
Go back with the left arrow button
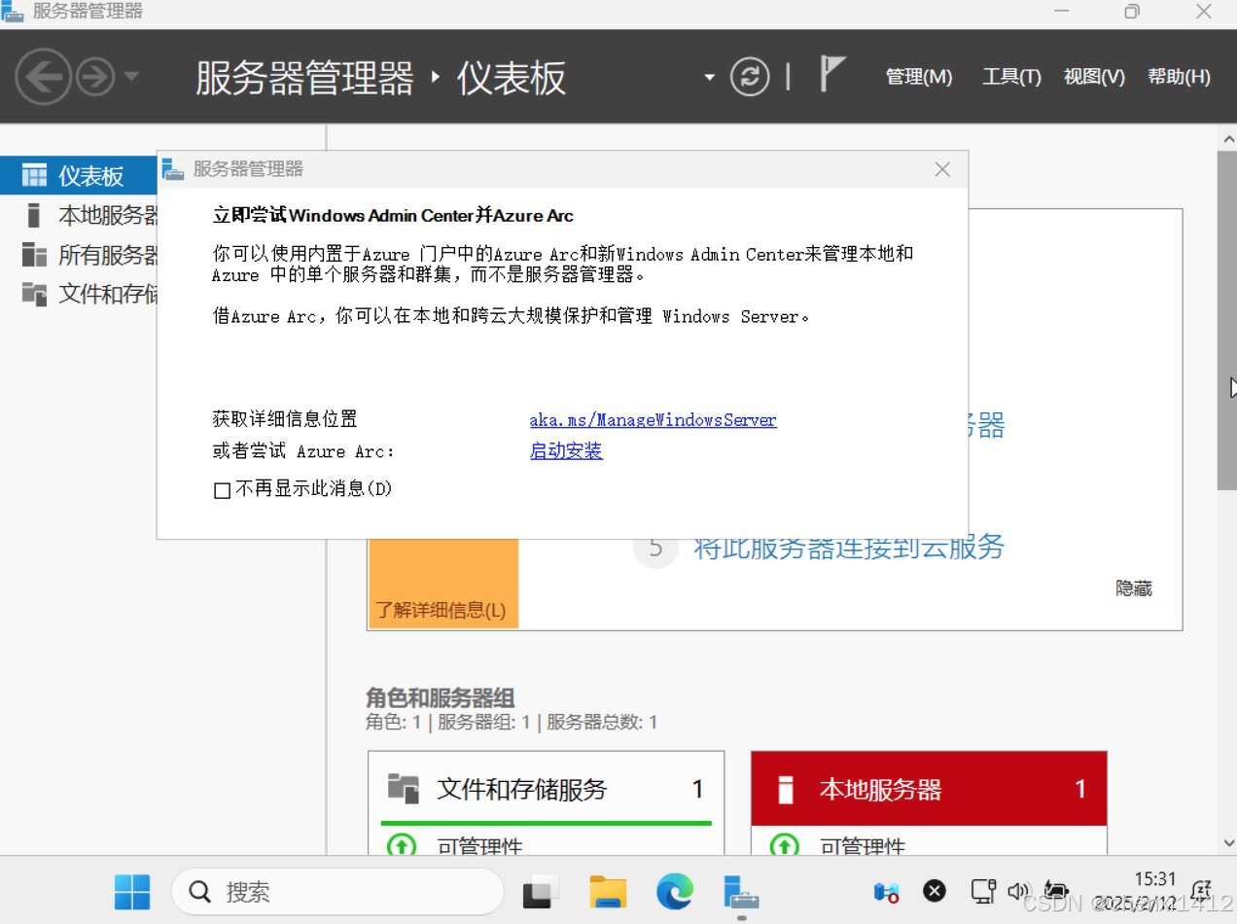pyautogui.click(x=43, y=77)
